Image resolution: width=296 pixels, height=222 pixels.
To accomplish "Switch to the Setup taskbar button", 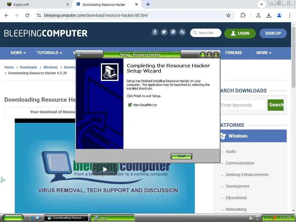I will pos(112,218).
